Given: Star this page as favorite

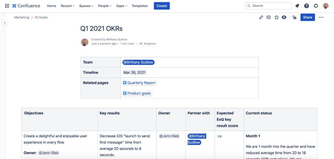Looking at the screenshot, I should point(276,18).
